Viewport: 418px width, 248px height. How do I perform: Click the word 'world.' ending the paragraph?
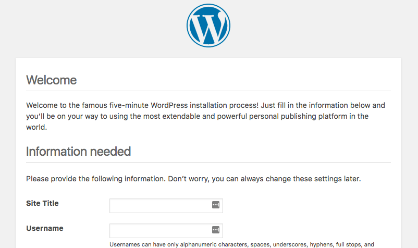click(36, 127)
